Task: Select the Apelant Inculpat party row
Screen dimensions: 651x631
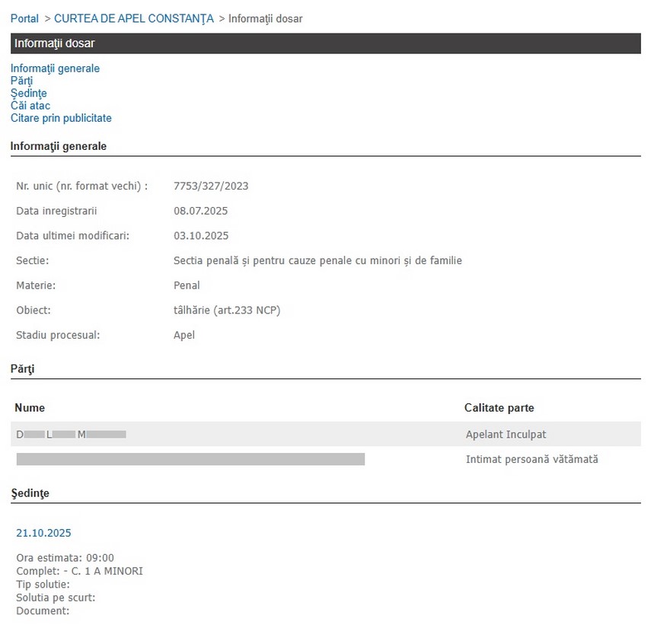Action: (325, 435)
